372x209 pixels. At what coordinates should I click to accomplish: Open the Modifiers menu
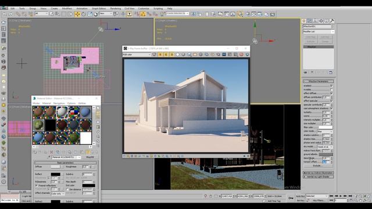coord(67,8)
